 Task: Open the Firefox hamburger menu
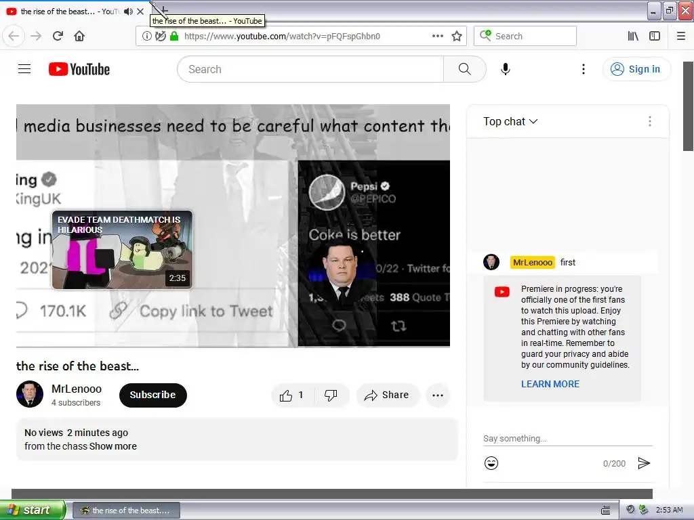pos(680,36)
